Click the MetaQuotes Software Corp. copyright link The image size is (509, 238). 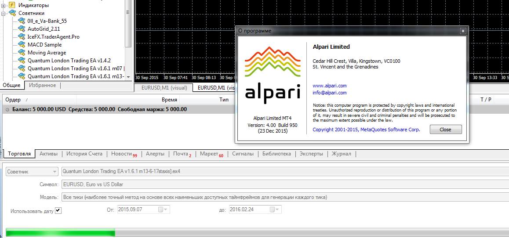[367, 130]
